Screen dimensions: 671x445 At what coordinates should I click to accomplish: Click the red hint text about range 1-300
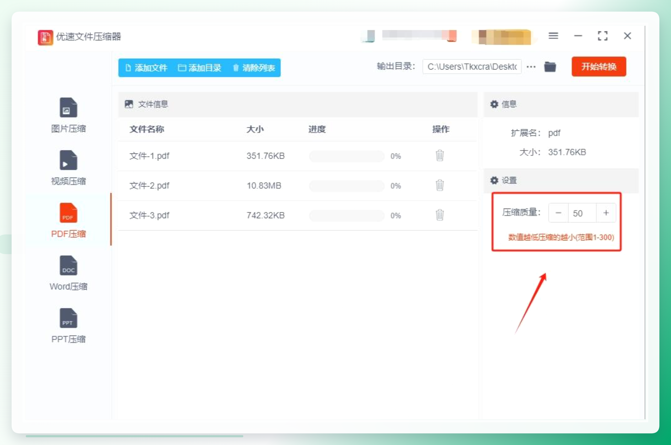(x=561, y=237)
